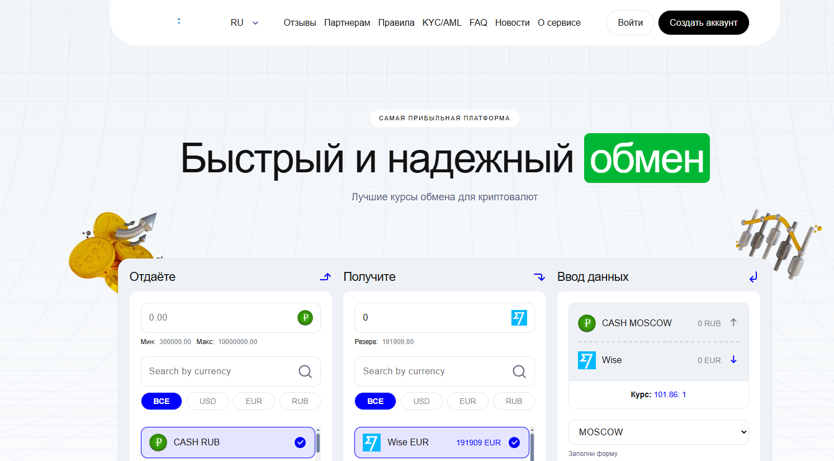Click the down arrow icon on Wise row
Image resolution: width=834 pixels, height=461 pixels.
coord(733,360)
